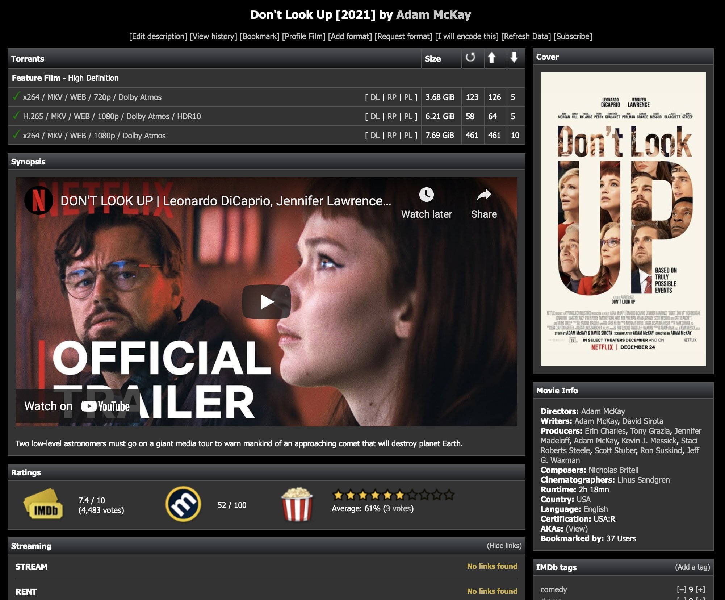This screenshot has height=600, width=725.
Task: Open producer Erin Charles link
Action: click(x=605, y=431)
